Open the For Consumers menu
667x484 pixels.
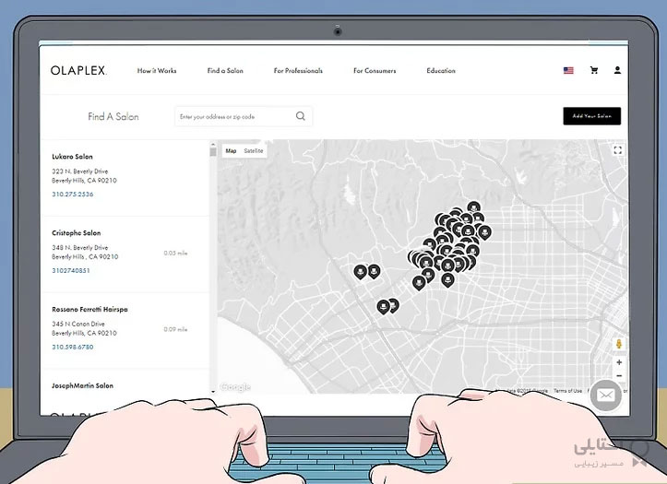[375, 71]
